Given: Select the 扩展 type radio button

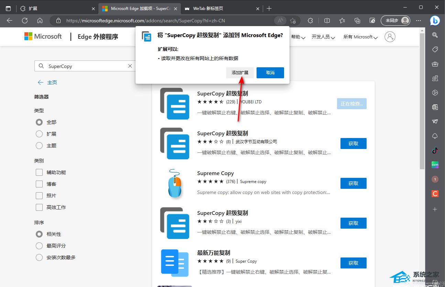Looking at the screenshot, I should pyautogui.click(x=39, y=134).
